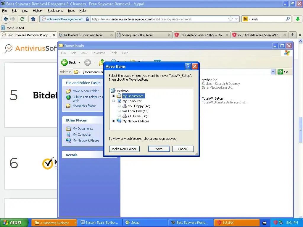The image size is (303, 227).
Task: Select My Documents in the folder tree
Action: [133, 96]
